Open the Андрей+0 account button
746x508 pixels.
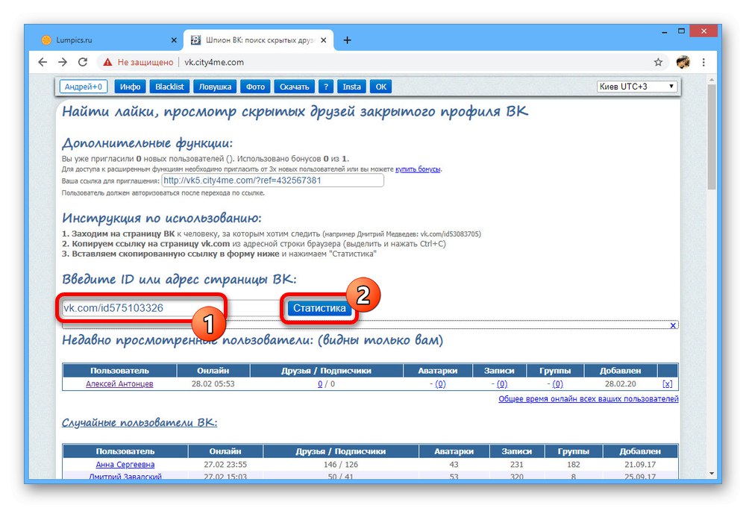point(84,87)
